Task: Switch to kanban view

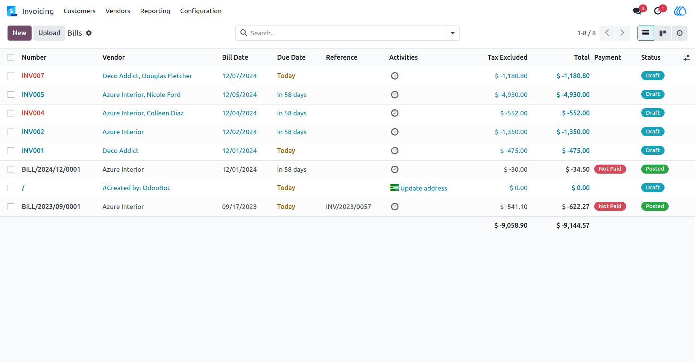Action: coord(663,33)
